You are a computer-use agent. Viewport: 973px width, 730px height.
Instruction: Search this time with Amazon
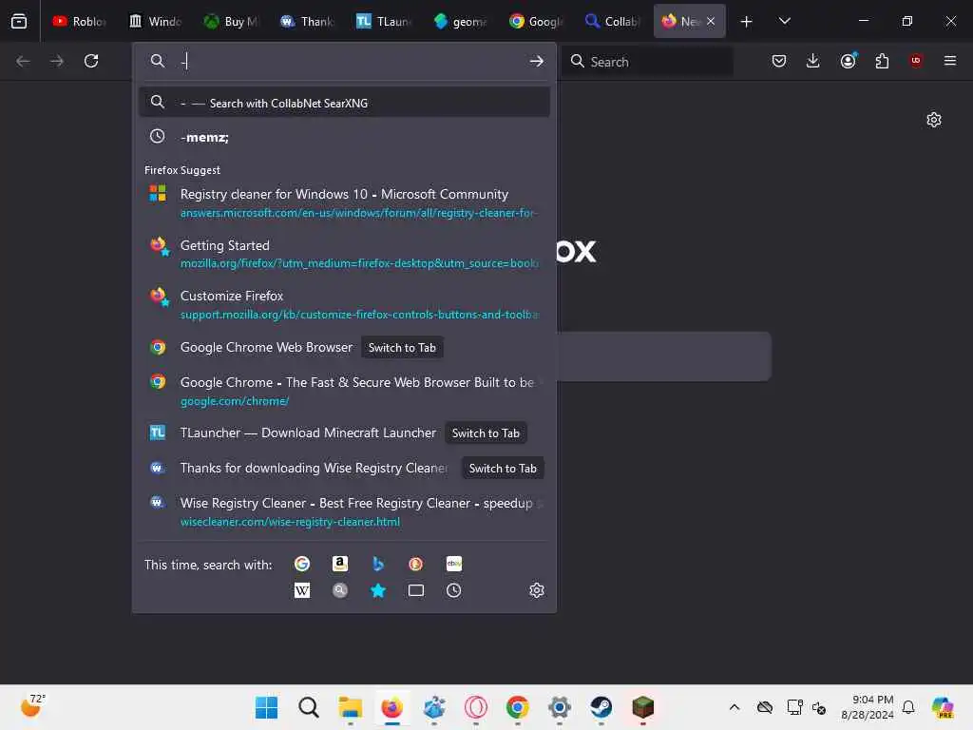(x=339, y=564)
